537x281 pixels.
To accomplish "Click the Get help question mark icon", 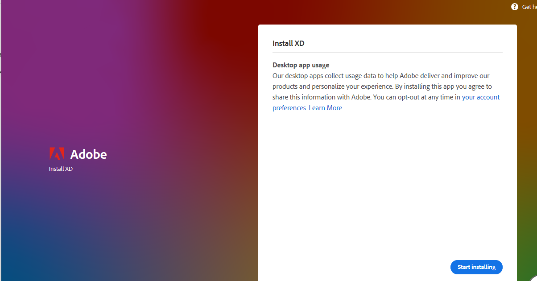I will 515,7.
